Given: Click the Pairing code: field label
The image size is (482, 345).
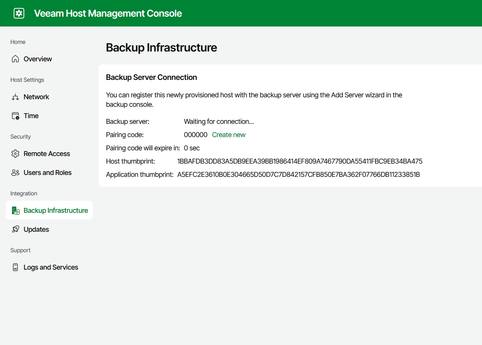Looking at the screenshot, I should [125, 135].
